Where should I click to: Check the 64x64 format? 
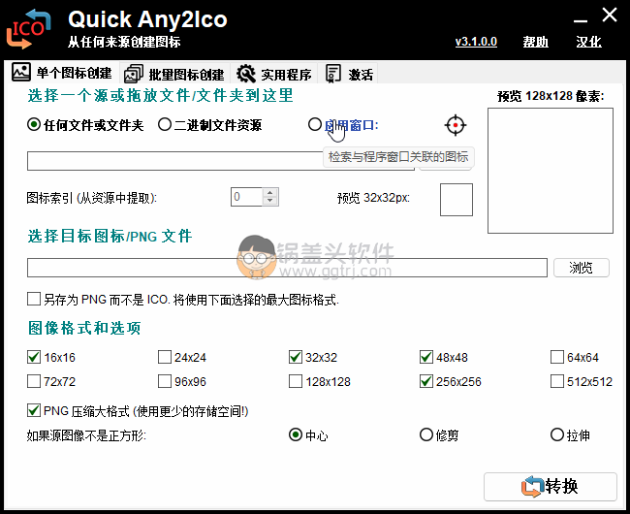coord(557,357)
